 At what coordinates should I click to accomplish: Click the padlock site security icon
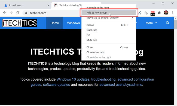[26, 13]
